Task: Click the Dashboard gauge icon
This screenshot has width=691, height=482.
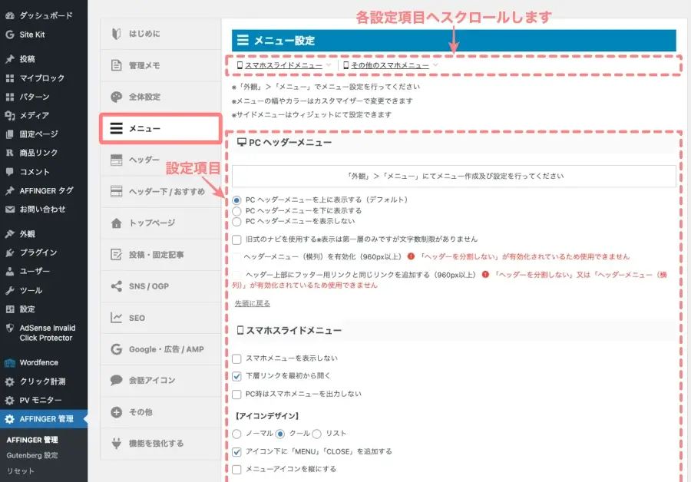Action: coord(10,15)
